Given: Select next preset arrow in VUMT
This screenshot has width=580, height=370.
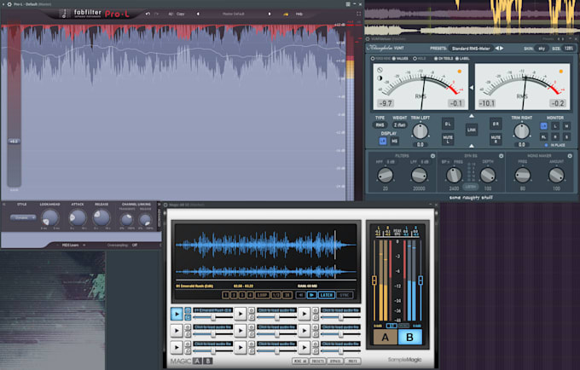Looking at the screenshot, I should [501, 49].
